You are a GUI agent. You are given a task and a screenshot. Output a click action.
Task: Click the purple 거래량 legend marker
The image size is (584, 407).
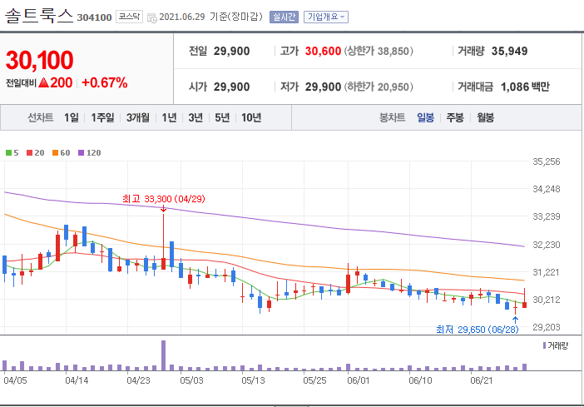[545, 345]
